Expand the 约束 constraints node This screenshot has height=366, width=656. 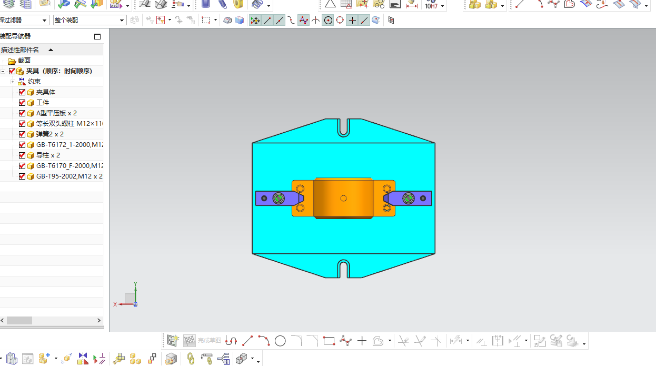13,82
